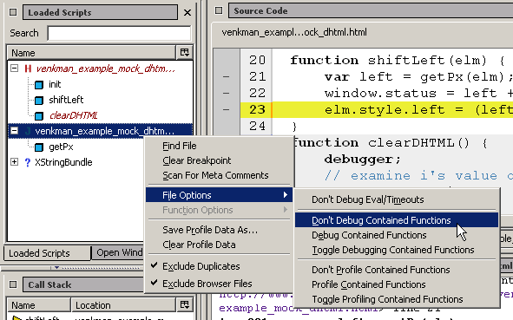The image size is (513, 320).
Task: Open the disabled Function Options submenu
Action: click(220, 210)
